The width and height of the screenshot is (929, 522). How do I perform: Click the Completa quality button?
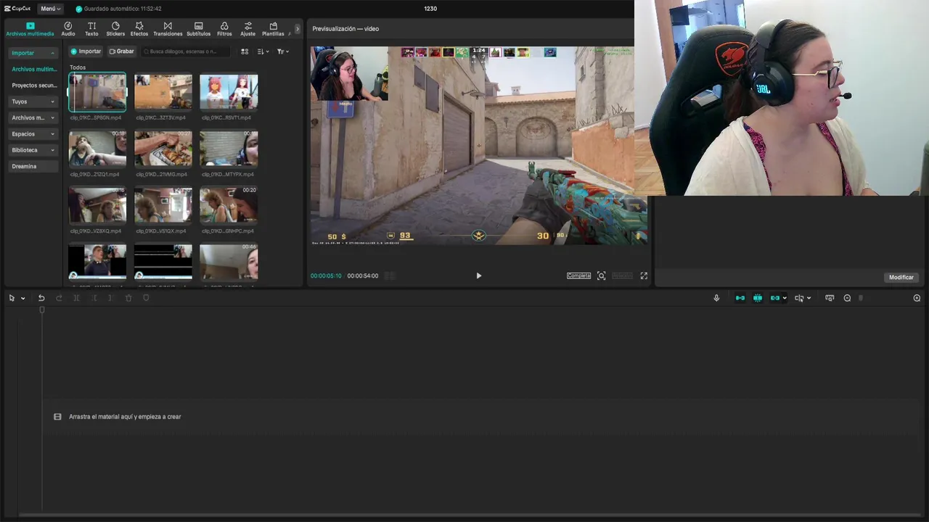tap(578, 275)
